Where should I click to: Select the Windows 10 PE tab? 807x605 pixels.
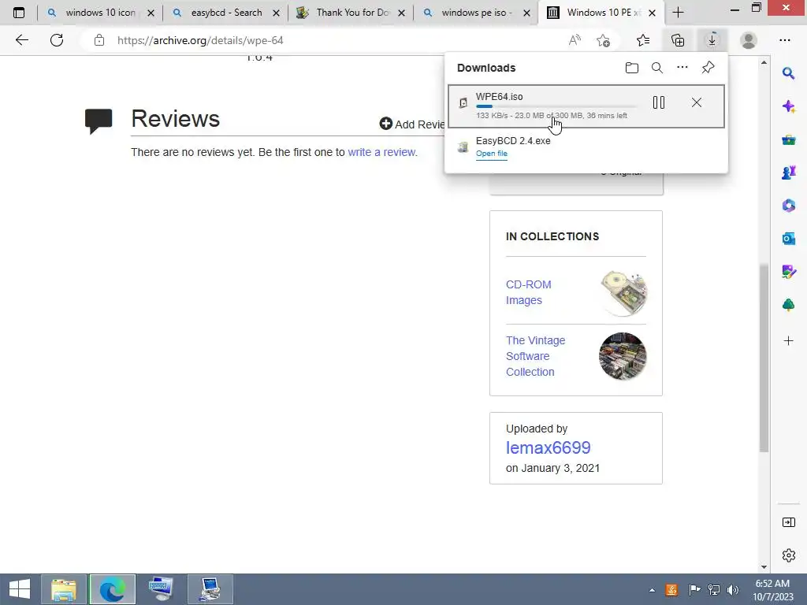(603, 13)
